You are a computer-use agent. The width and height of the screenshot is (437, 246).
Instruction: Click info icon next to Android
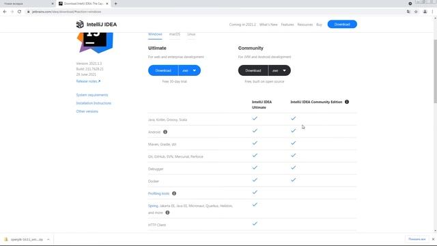[165, 132]
